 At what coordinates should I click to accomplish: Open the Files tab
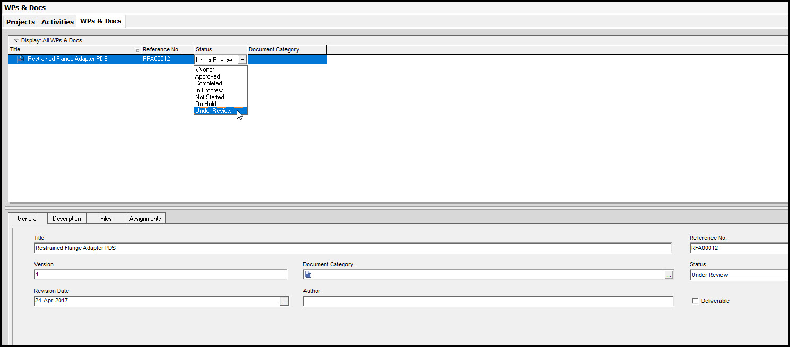pyautogui.click(x=106, y=218)
